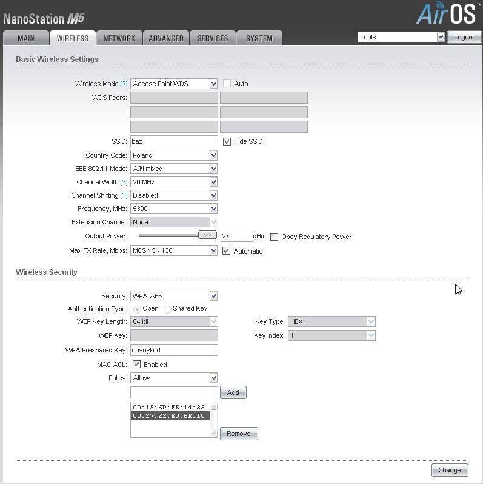Select Shared Key authentication radio
Viewport: 483px width, 484px height.
[x=167, y=309]
